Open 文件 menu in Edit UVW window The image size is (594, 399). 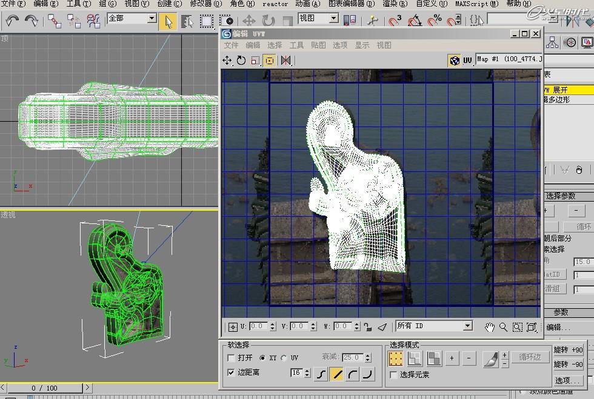[x=231, y=45]
